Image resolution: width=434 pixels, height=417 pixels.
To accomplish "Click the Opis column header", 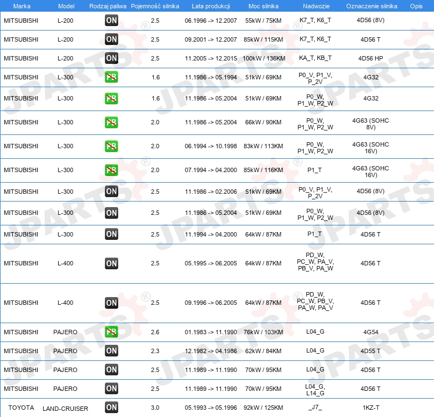I will [x=416, y=6].
